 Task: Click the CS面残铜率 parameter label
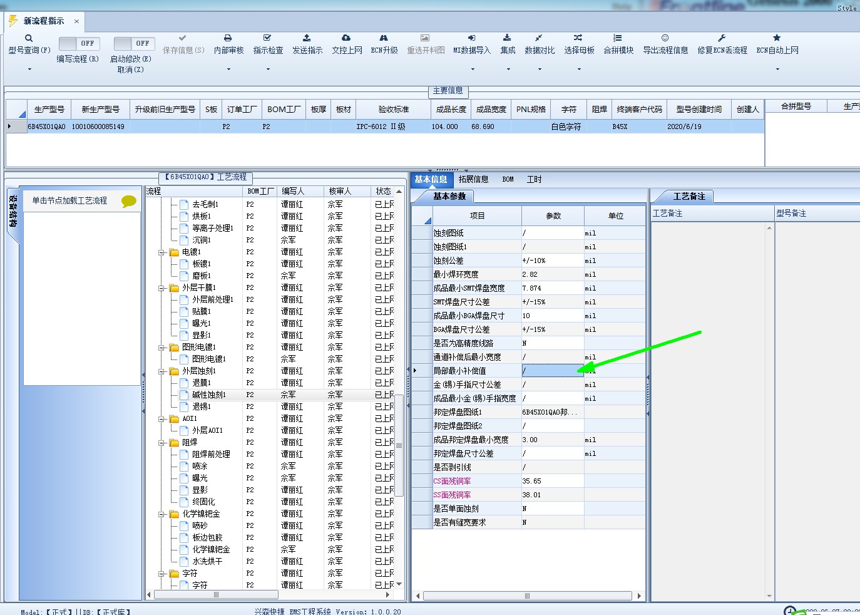[x=452, y=481]
